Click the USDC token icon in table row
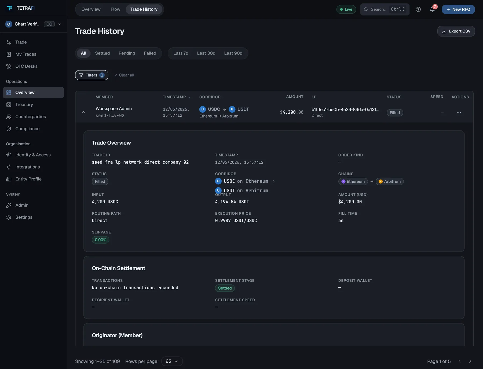The image size is (483, 369). click(203, 109)
